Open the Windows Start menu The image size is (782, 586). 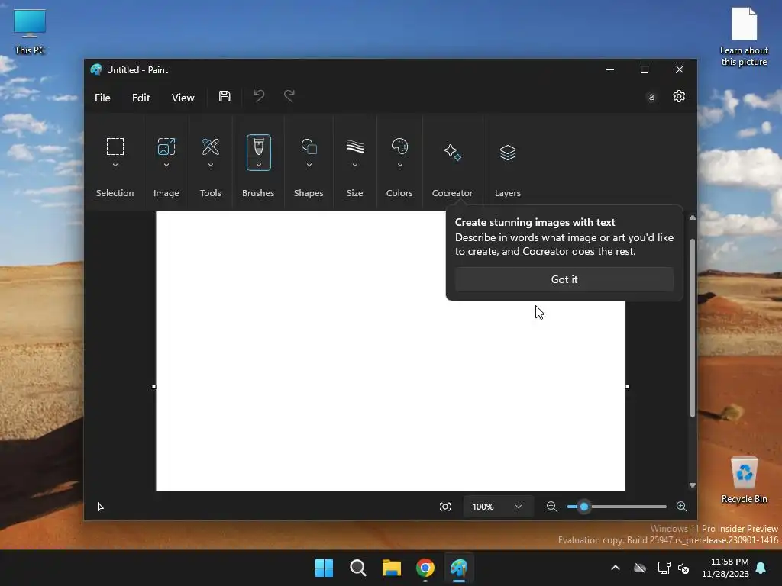tap(324, 568)
